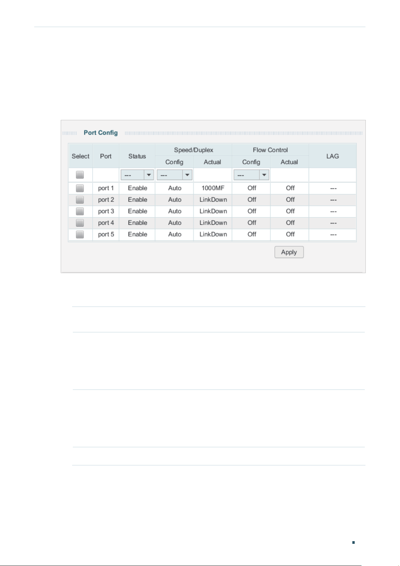This screenshot has width=400, height=566.
Task: Tick the checkbox for port 2
Action: pos(80,200)
